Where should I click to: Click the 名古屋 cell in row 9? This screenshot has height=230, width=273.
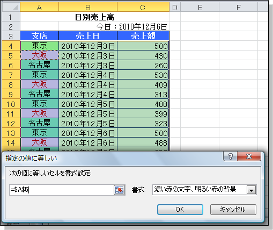pos(40,94)
